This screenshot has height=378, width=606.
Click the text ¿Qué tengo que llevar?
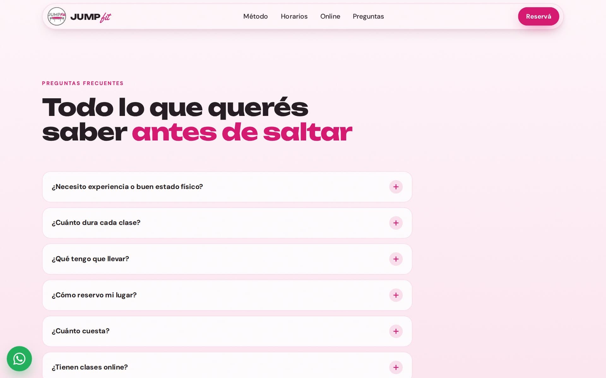(90, 259)
